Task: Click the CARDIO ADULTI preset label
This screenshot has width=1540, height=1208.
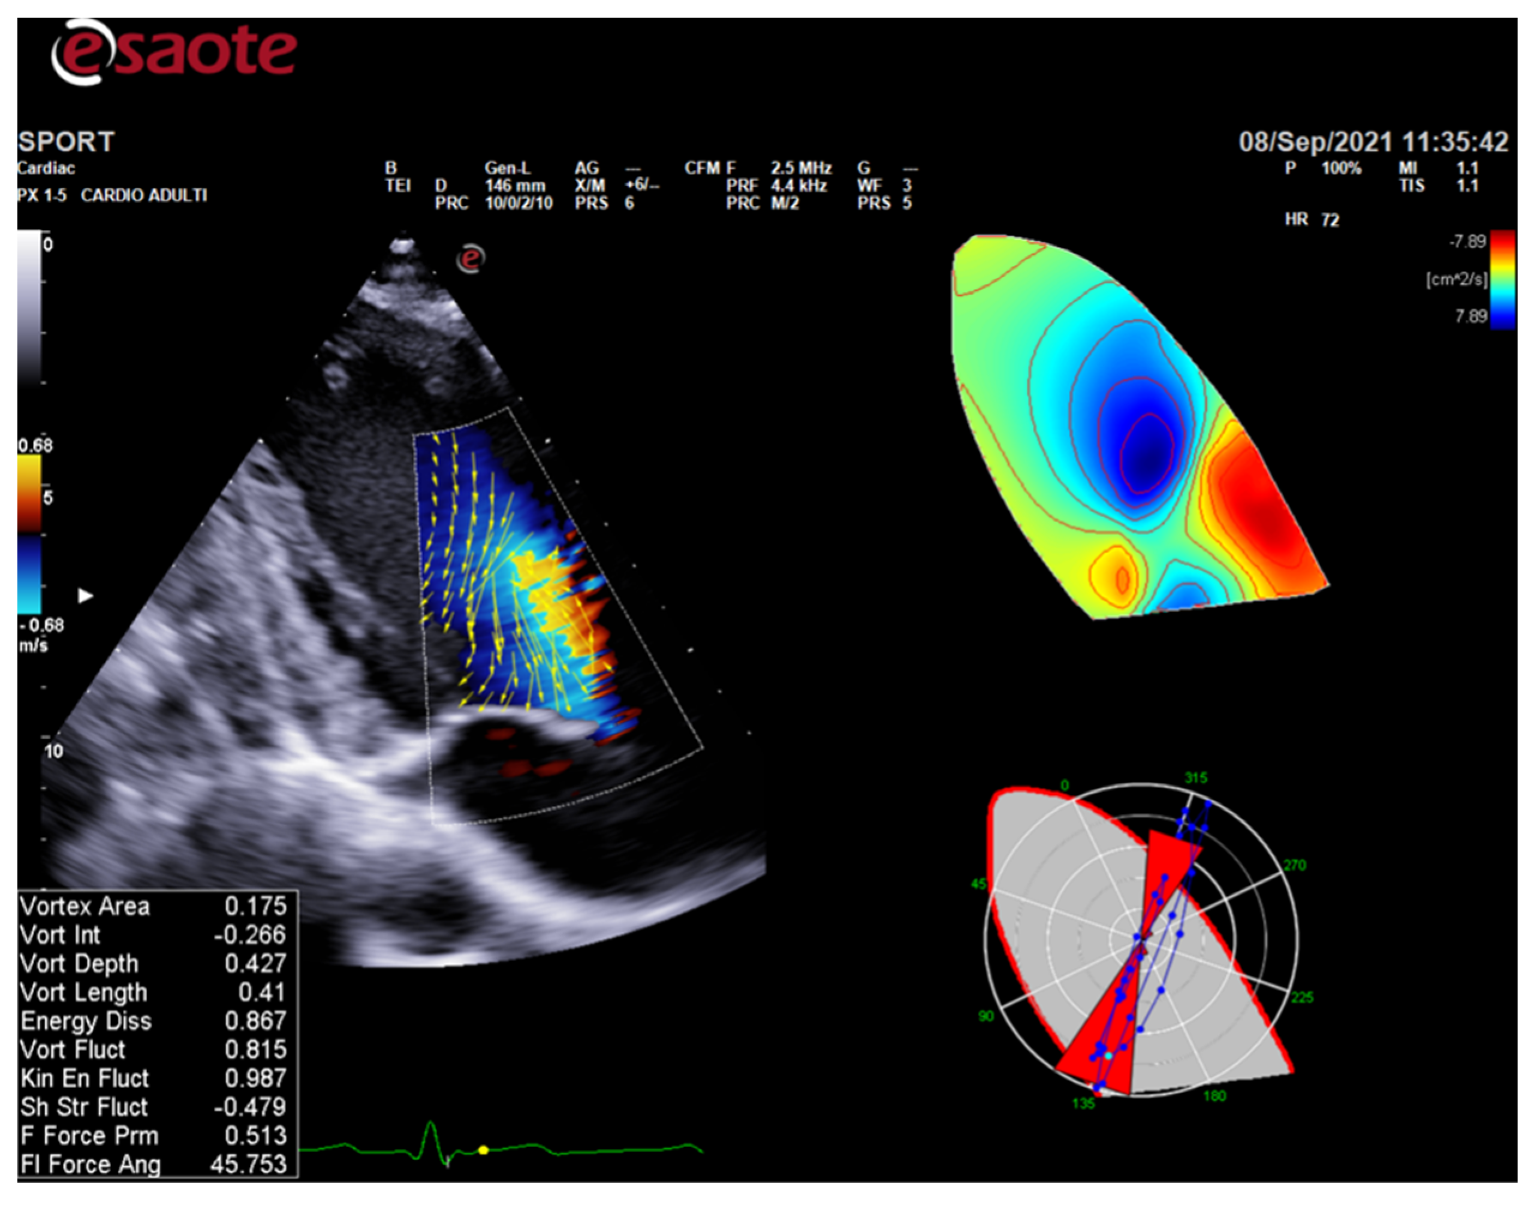Action: (144, 195)
